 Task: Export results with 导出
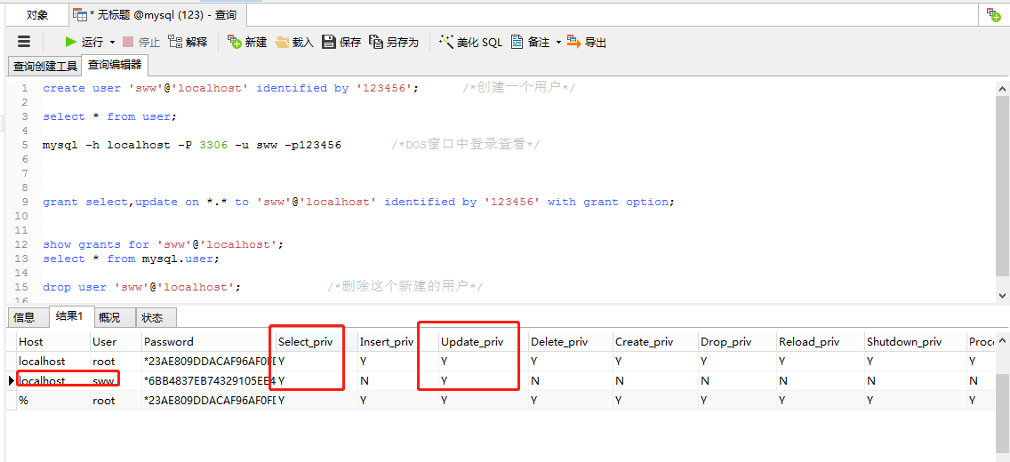tap(587, 42)
